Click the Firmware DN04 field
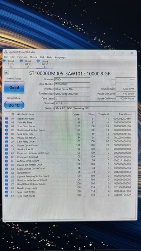 72,79
